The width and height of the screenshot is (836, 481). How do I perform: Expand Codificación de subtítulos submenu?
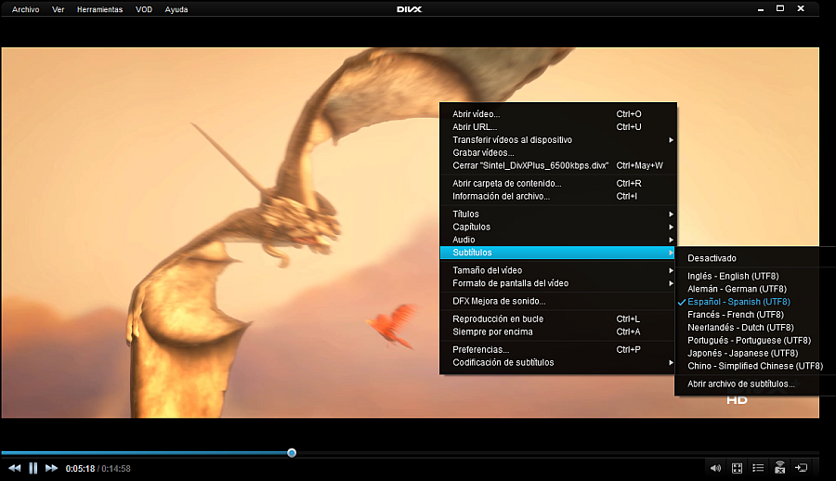[557, 362]
